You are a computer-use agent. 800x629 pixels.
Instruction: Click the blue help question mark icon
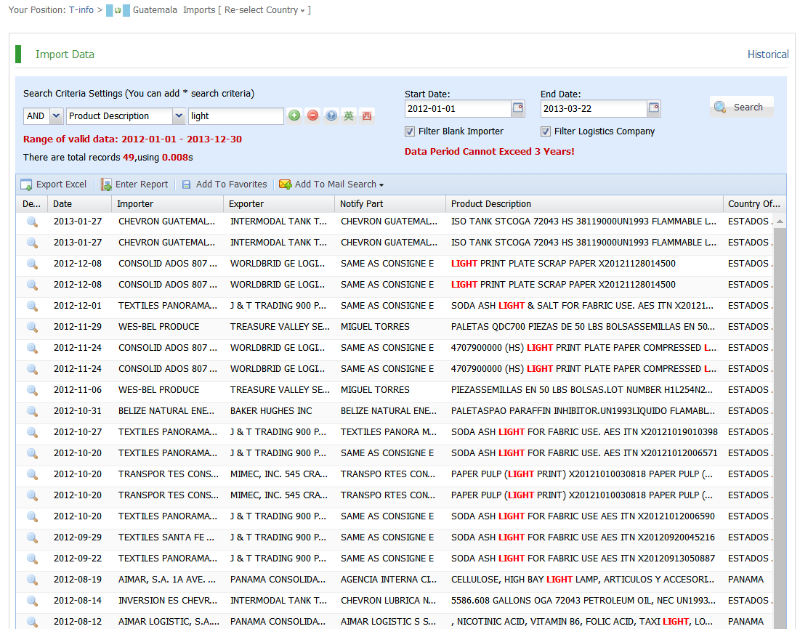coord(331,115)
